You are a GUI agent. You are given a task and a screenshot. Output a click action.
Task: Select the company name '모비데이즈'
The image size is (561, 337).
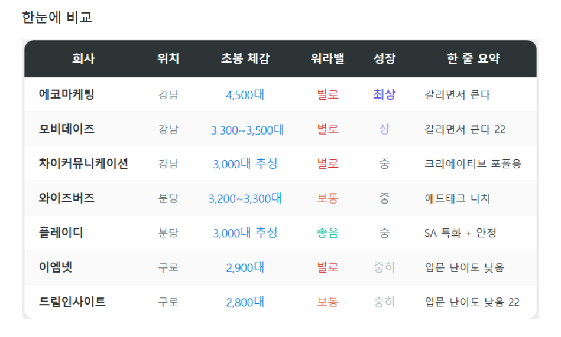pos(67,129)
